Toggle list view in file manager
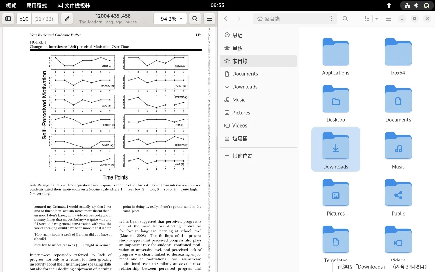Image resolution: width=435 pixels, height=272 pixels. pos(367,19)
